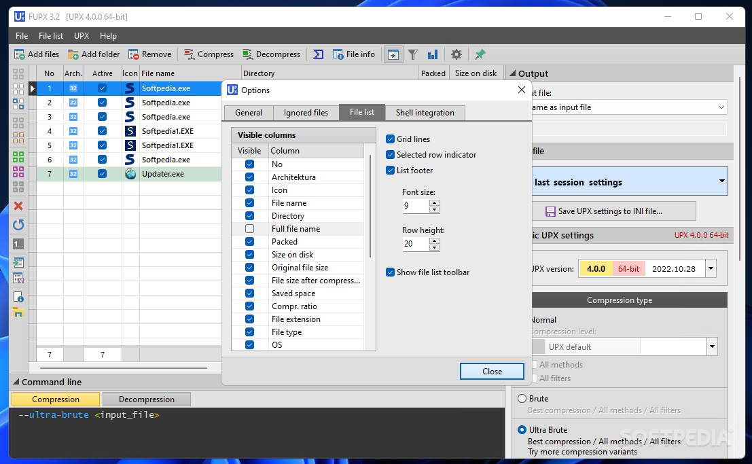Click the red X sidebar icon
The image size is (752, 464).
(18, 206)
